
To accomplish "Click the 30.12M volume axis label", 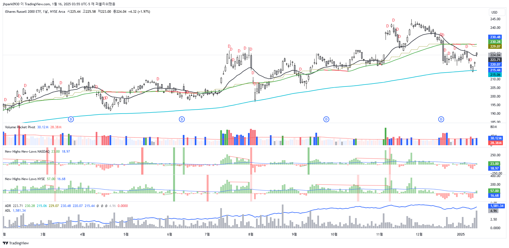I will (x=496, y=138).
